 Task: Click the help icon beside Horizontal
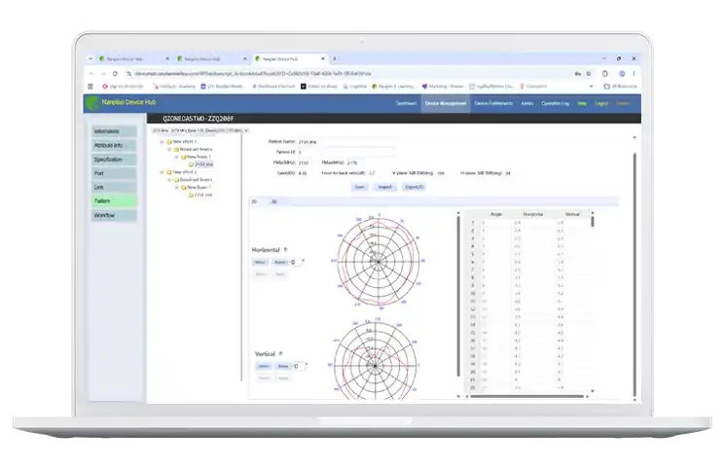click(285, 250)
